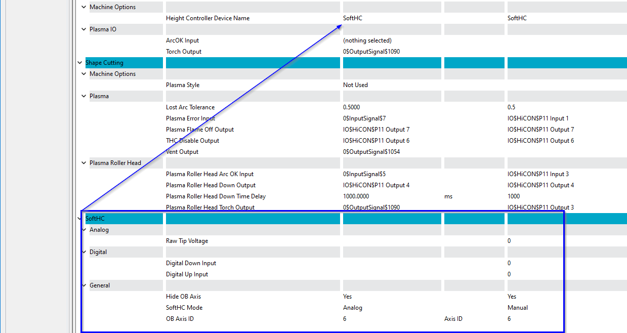This screenshot has width=627, height=333.
Task: Click the Digital Down Input label
Action: pos(191,263)
